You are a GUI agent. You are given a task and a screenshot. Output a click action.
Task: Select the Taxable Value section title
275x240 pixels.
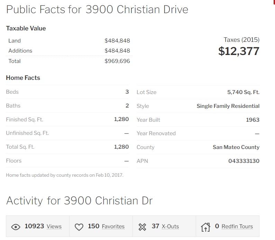(26, 28)
